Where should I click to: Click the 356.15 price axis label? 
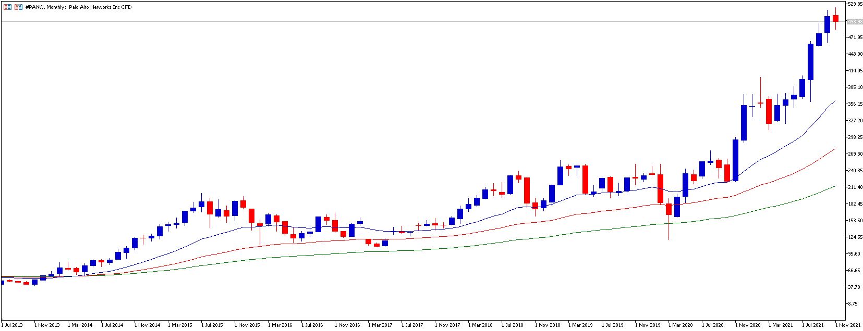point(854,104)
